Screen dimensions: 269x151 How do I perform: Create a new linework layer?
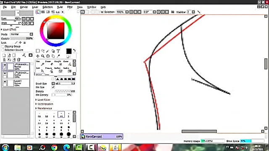(x=9, y=55)
